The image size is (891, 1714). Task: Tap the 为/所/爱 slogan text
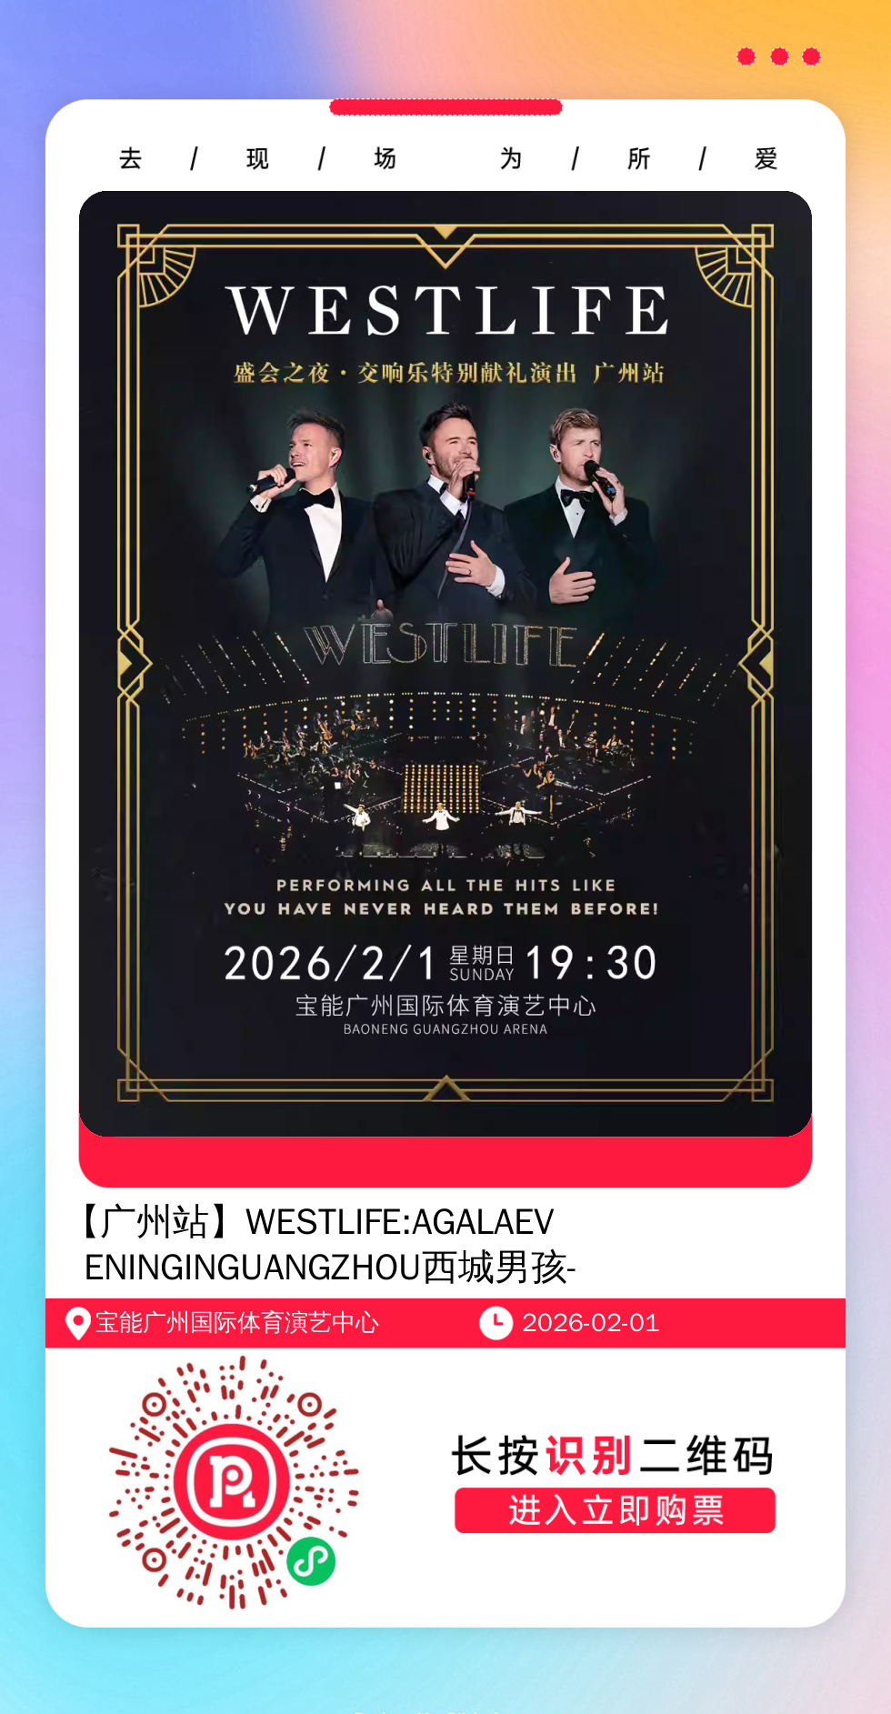point(639,159)
